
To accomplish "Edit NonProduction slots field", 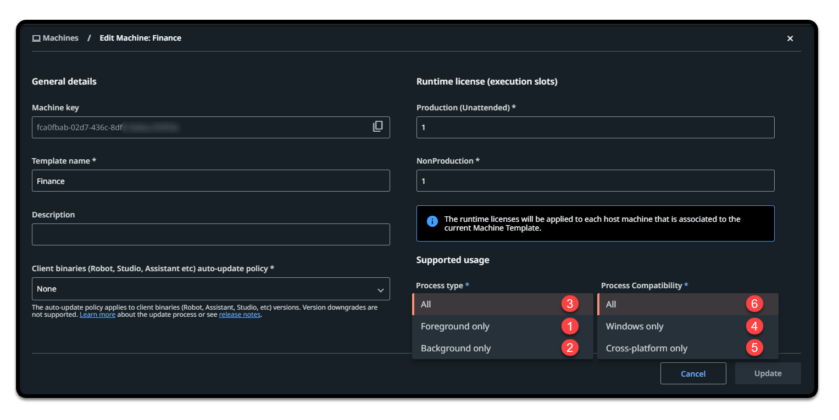I will click(x=596, y=181).
